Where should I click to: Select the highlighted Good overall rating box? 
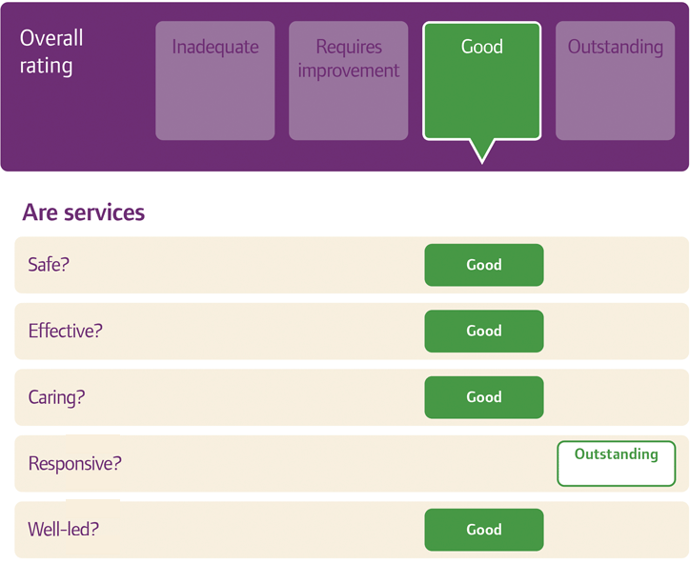(481, 81)
